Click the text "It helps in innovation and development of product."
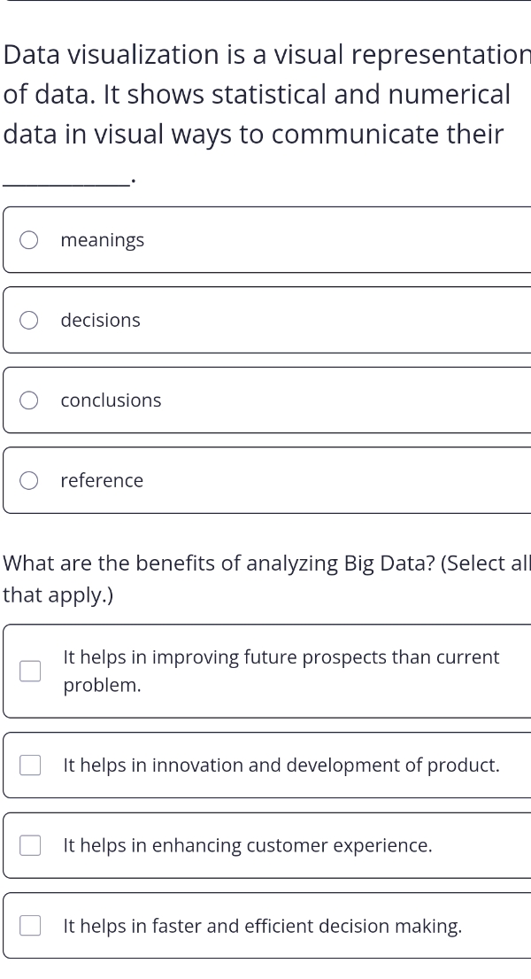Image resolution: width=531 pixels, height=979 pixels. [281, 765]
